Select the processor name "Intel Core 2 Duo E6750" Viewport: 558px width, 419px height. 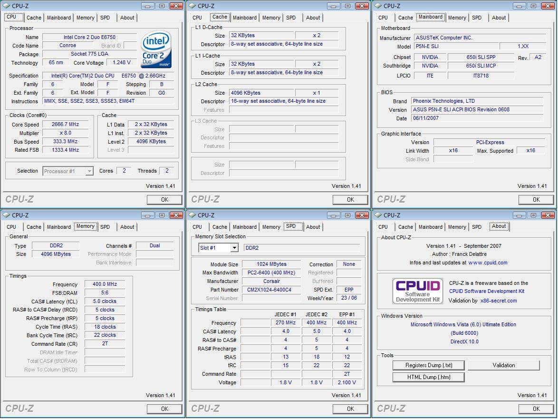[89, 37]
